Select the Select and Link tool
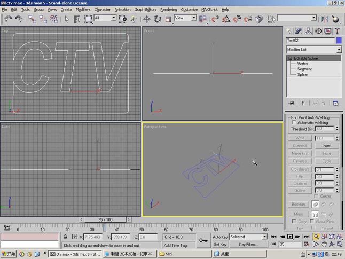 tap(33, 19)
